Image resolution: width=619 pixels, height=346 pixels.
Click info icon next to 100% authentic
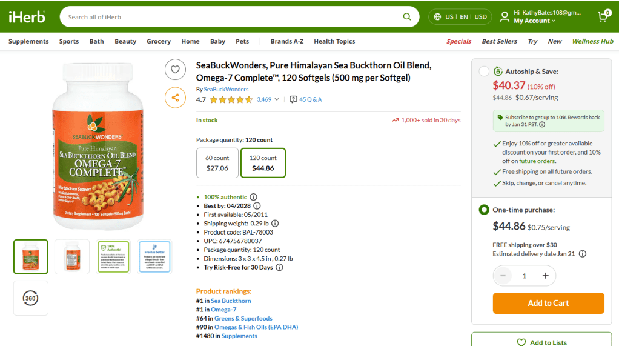(x=254, y=197)
